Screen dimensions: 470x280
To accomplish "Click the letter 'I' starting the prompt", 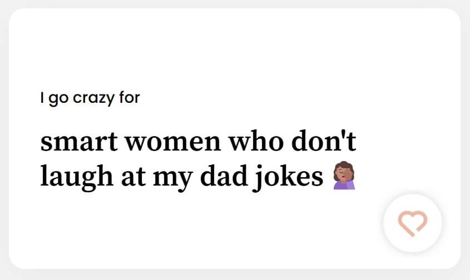I will click(x=42, y=98).
